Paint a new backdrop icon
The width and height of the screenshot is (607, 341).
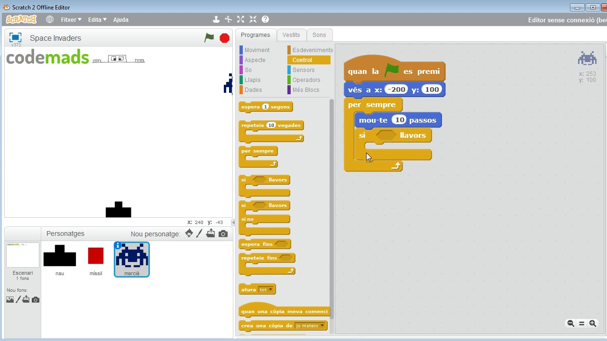[18, 299]
